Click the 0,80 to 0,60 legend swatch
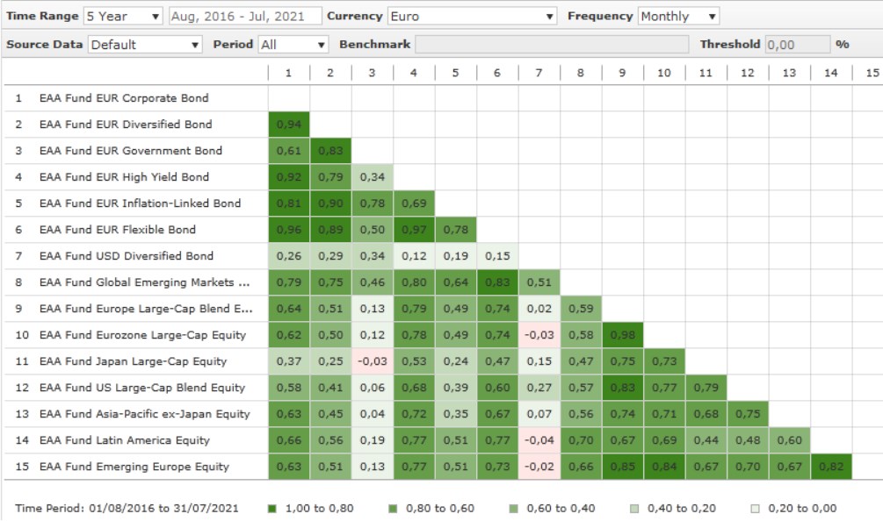The height and width of the screenshot is (521, 883). (x=393, y=508)
